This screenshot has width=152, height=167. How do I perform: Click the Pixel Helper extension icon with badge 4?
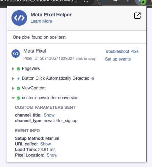141,2
